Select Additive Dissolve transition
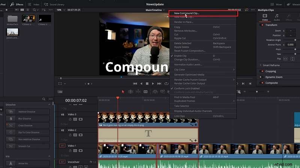The height and width of the screenshot is (168, 300). point(28,112)
